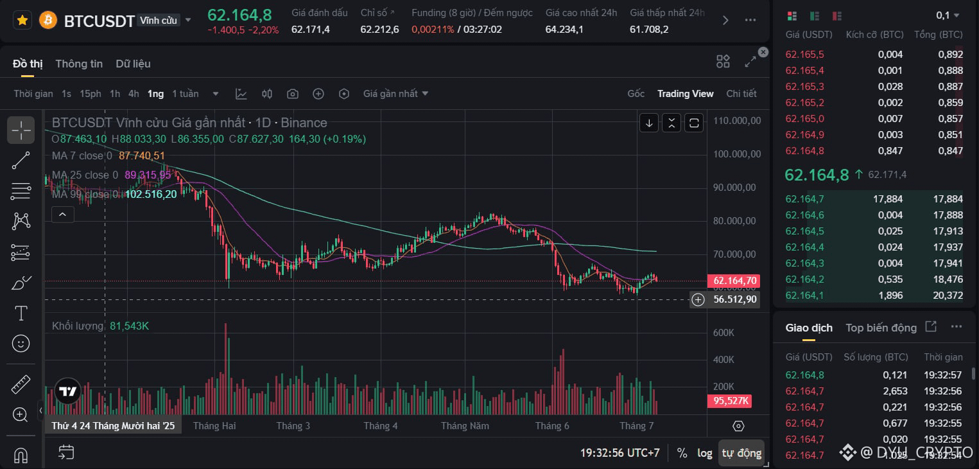Open the 0,1 price grouping dropdown
The width and height of the screenshot is (979, 469).
tap(948, 15)
